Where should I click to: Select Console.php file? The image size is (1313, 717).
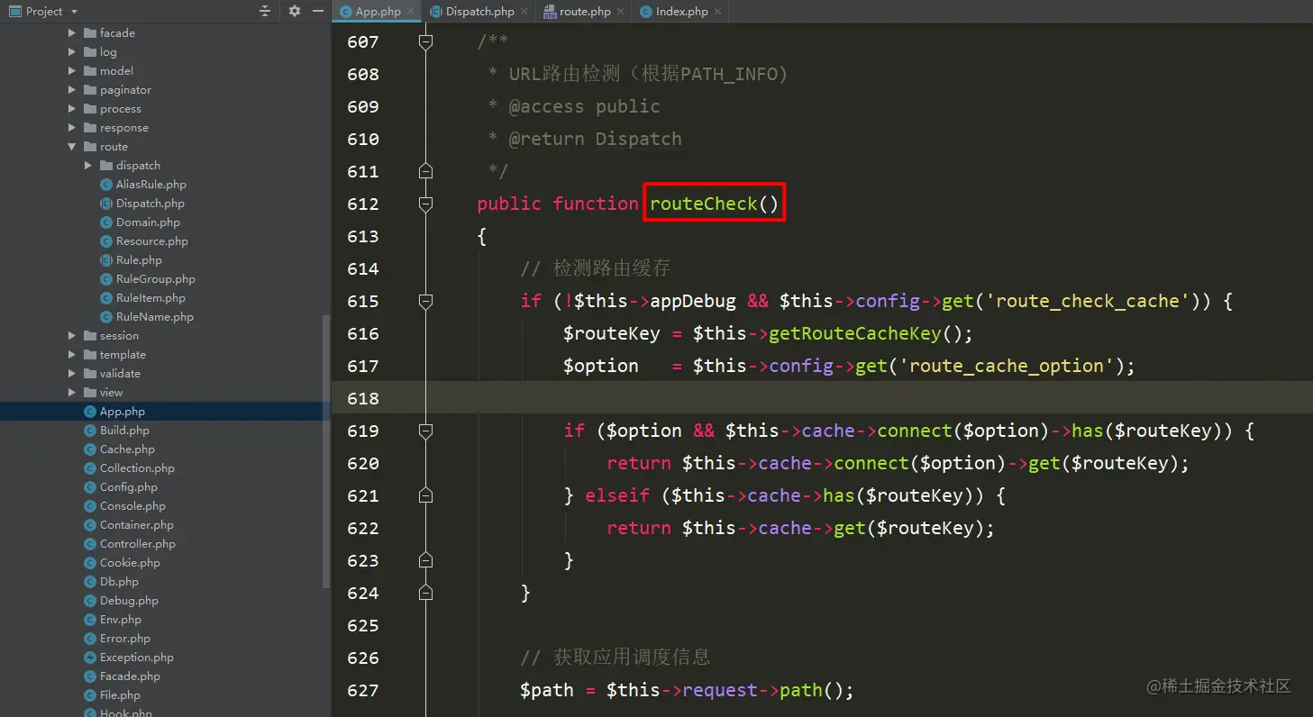click(x=132, y=506)
